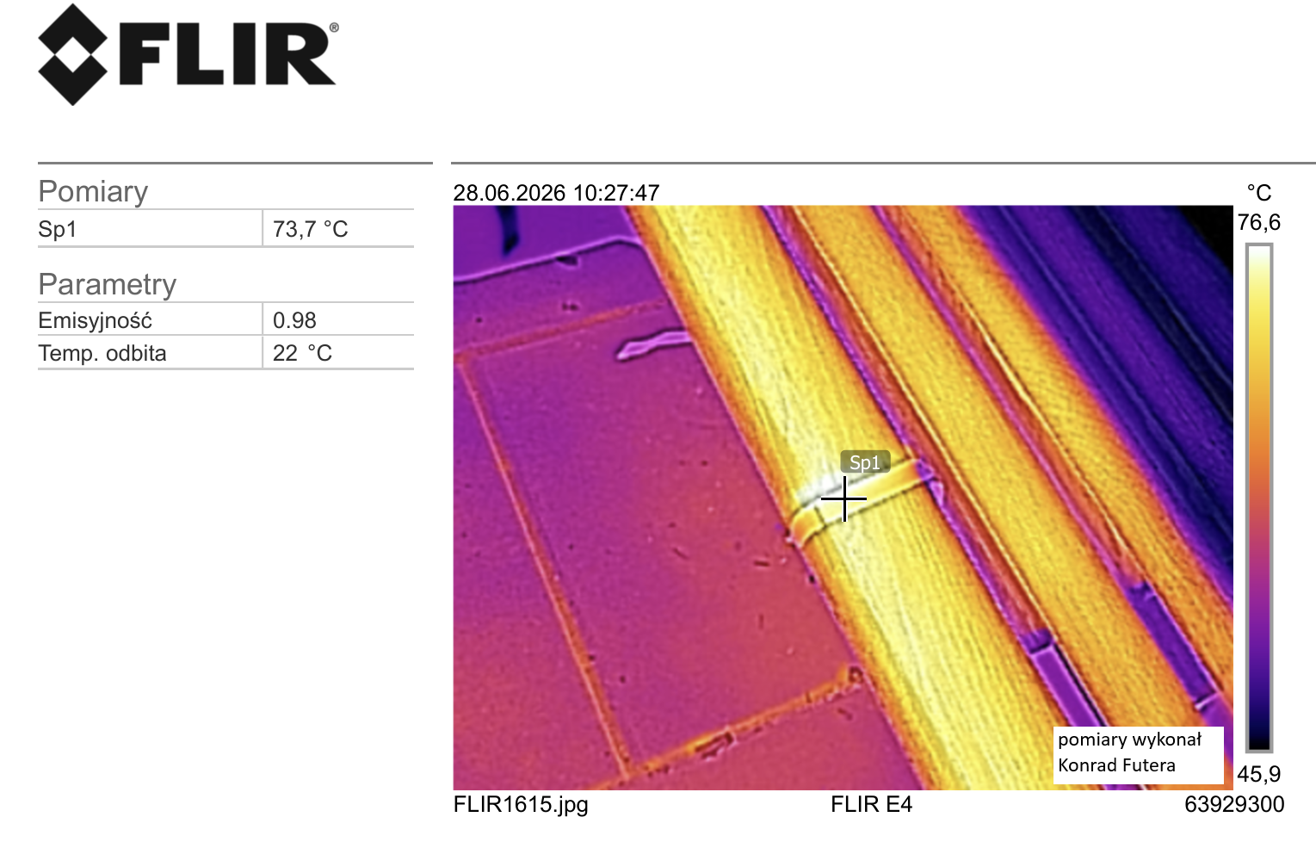Click the FLIR logo
Viewport: 1316px width, 848px height.
pos(188,55)
